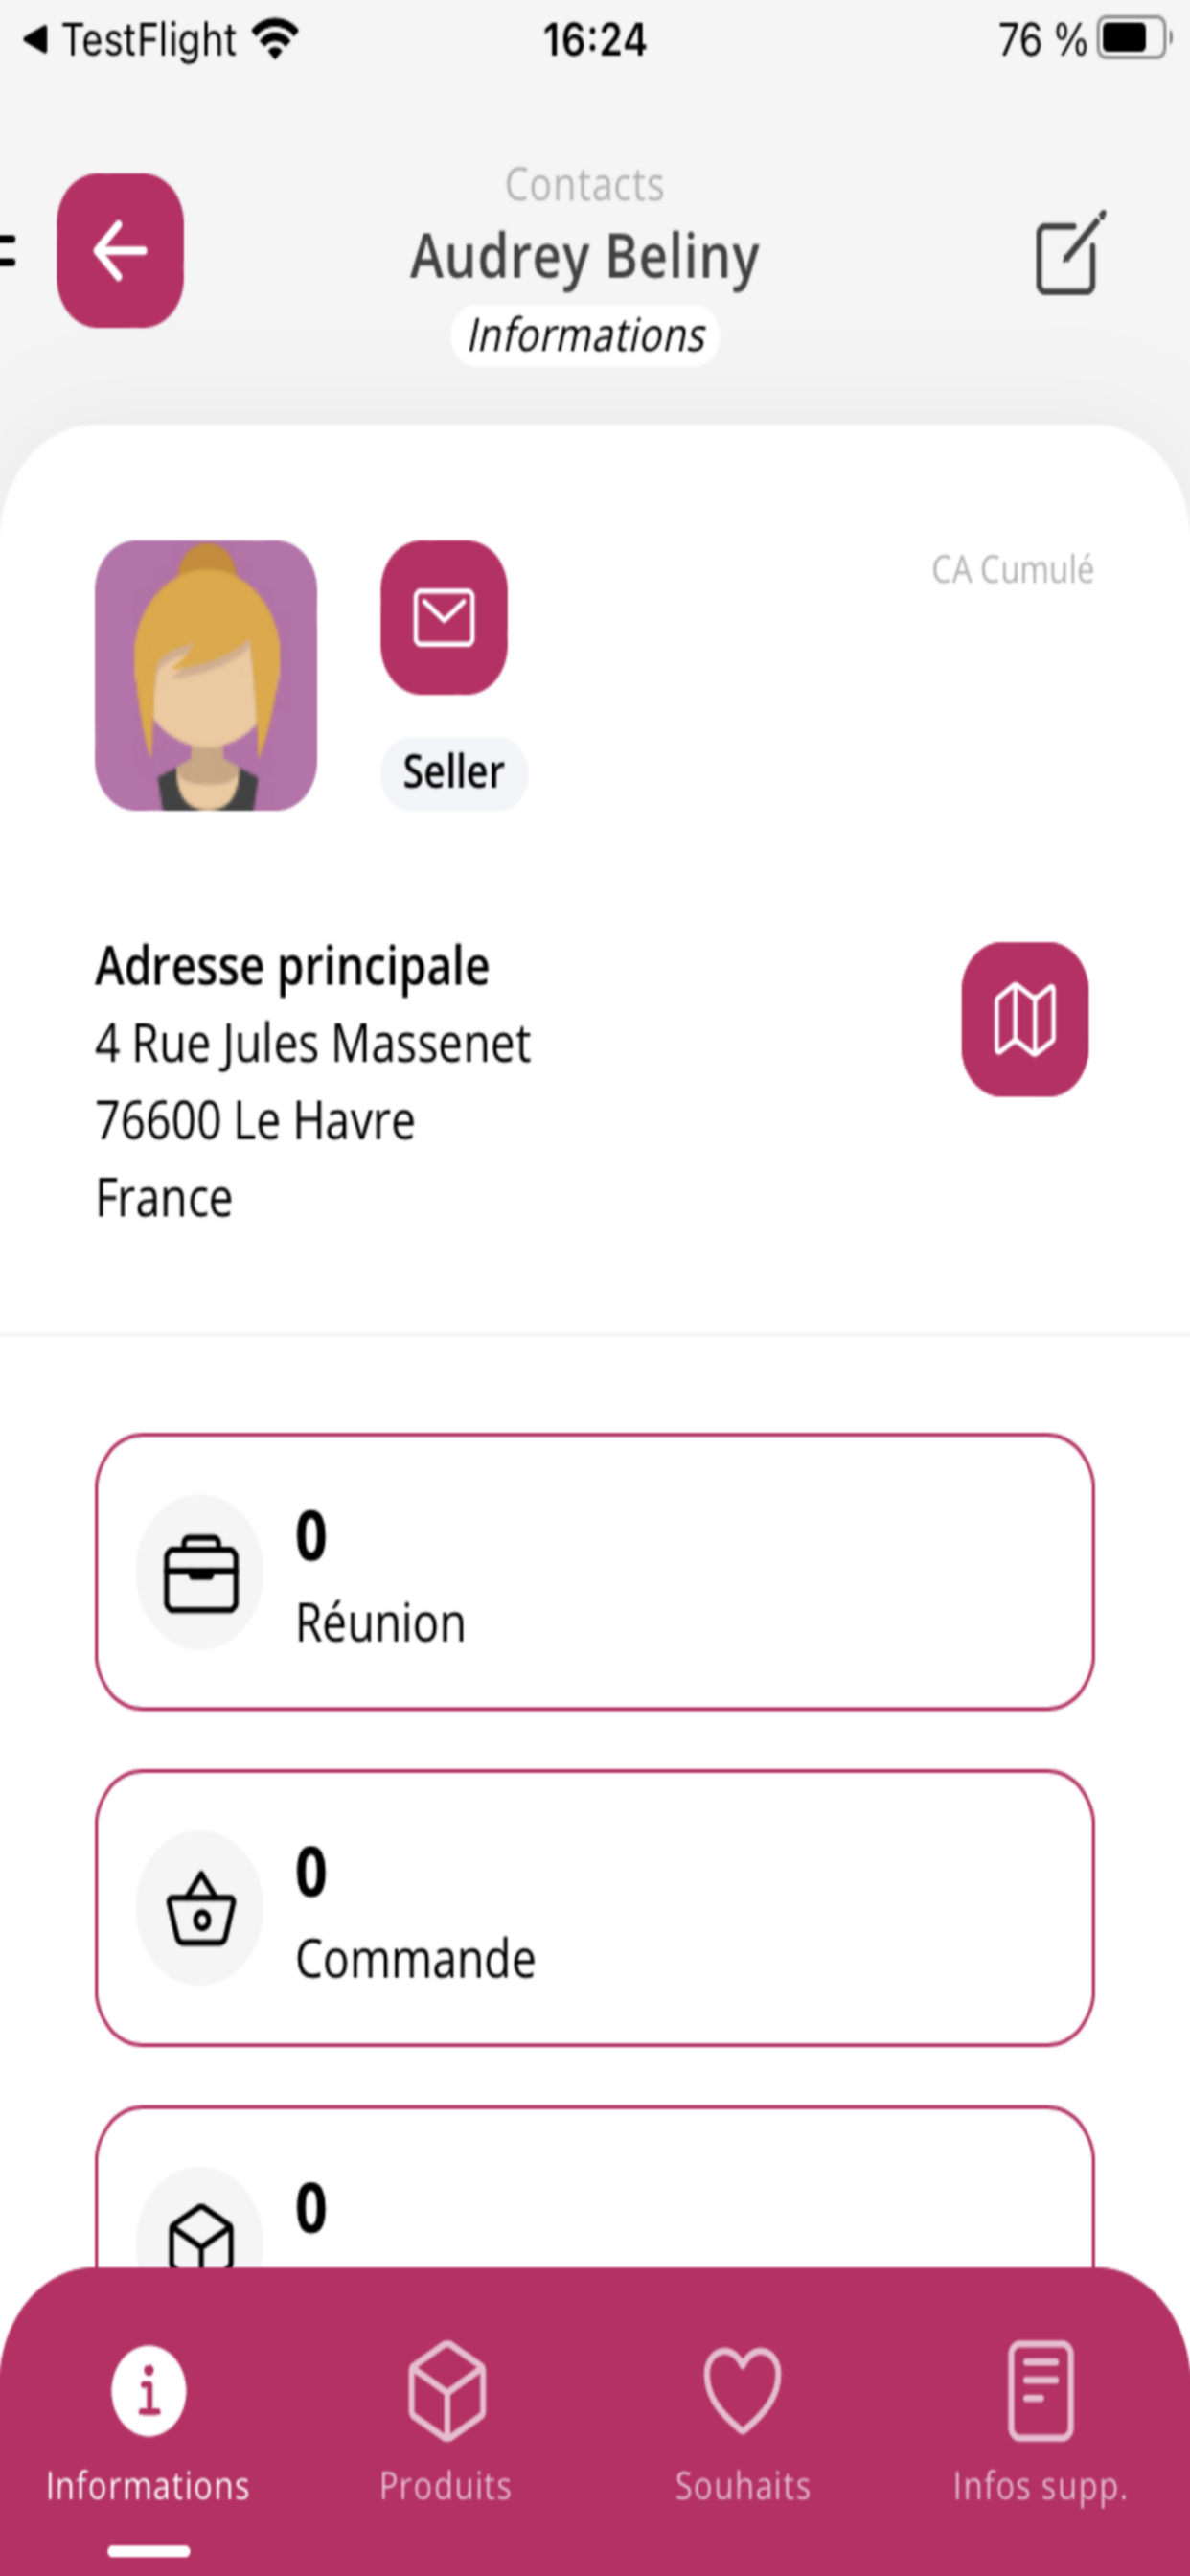Click the briefcase Réunion icon

pyautogui.click(x=200, y=1573)
